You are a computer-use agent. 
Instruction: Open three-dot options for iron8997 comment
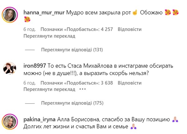tap(83, 89)
